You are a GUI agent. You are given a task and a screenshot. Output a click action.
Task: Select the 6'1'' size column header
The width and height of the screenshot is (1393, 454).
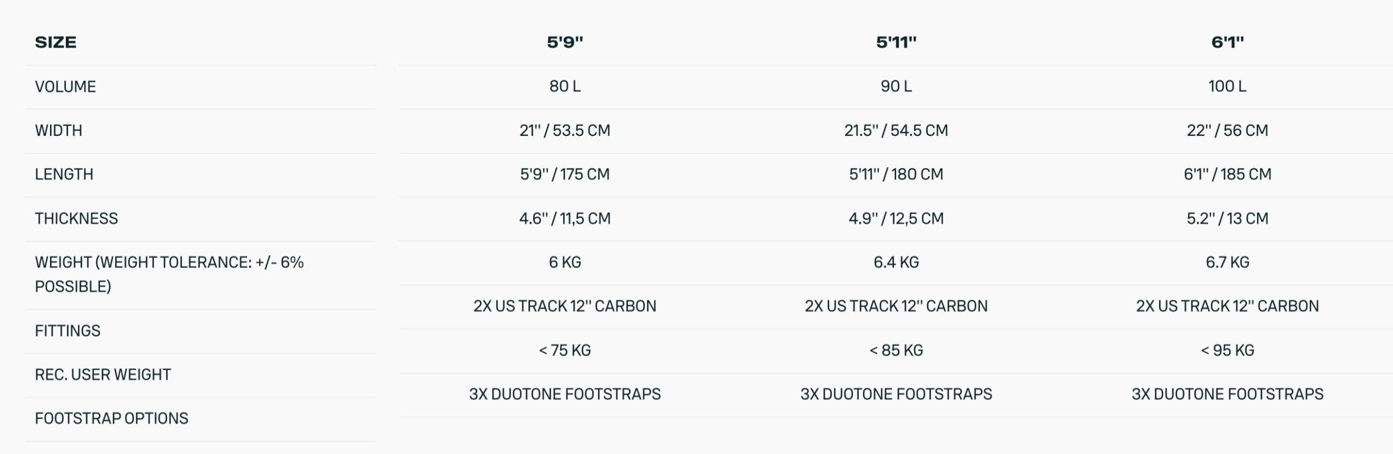tap(1227, 42)
